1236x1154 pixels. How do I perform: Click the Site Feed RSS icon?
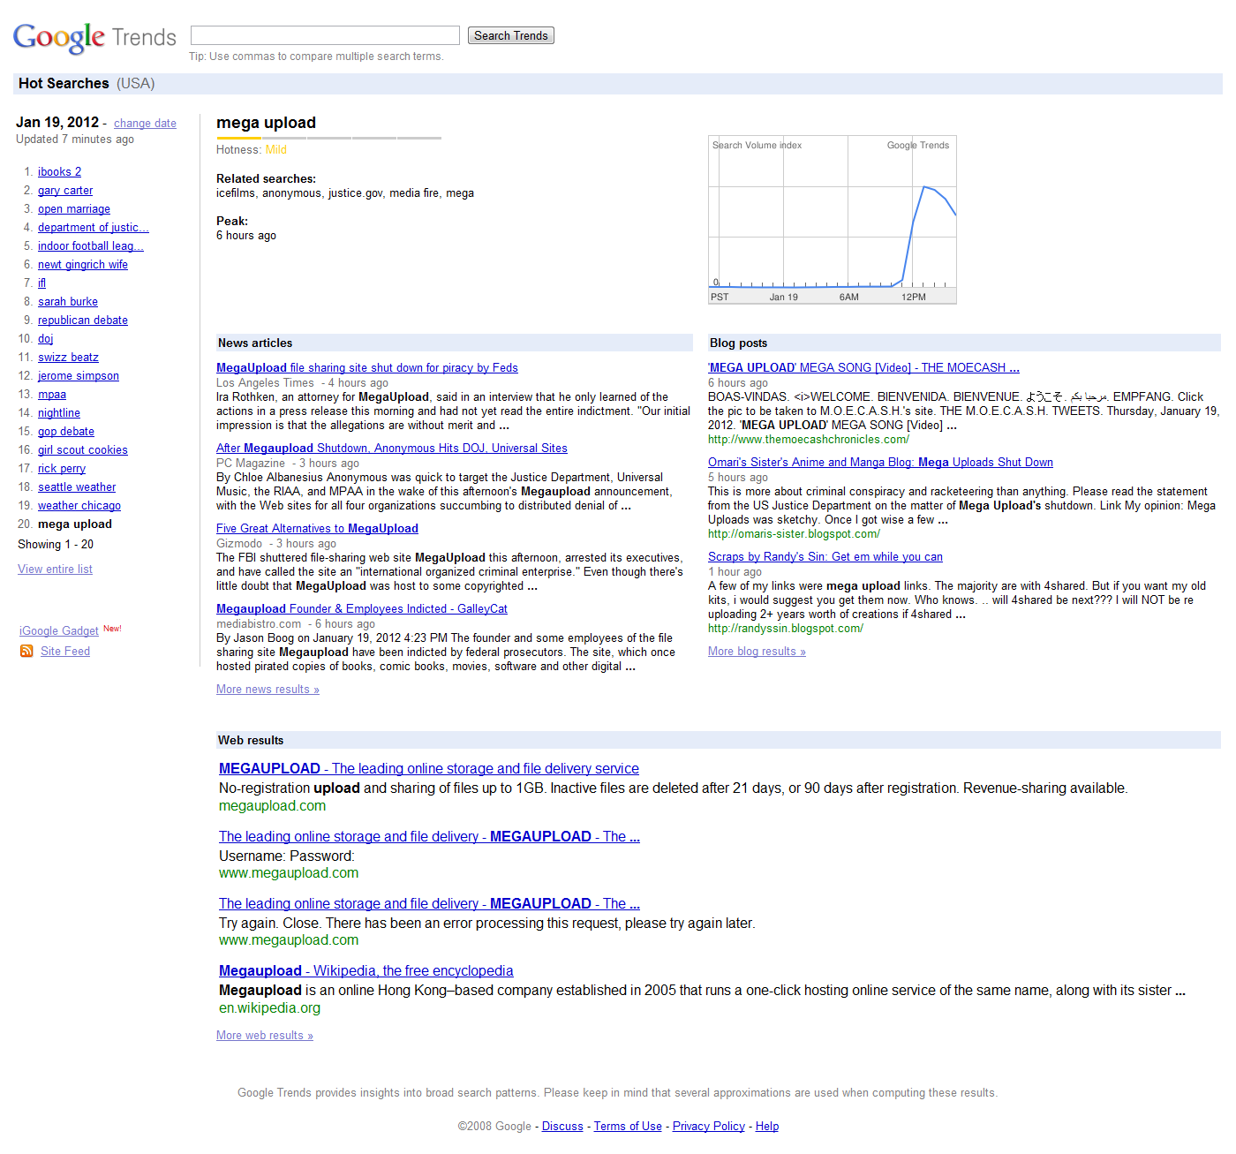26,651
